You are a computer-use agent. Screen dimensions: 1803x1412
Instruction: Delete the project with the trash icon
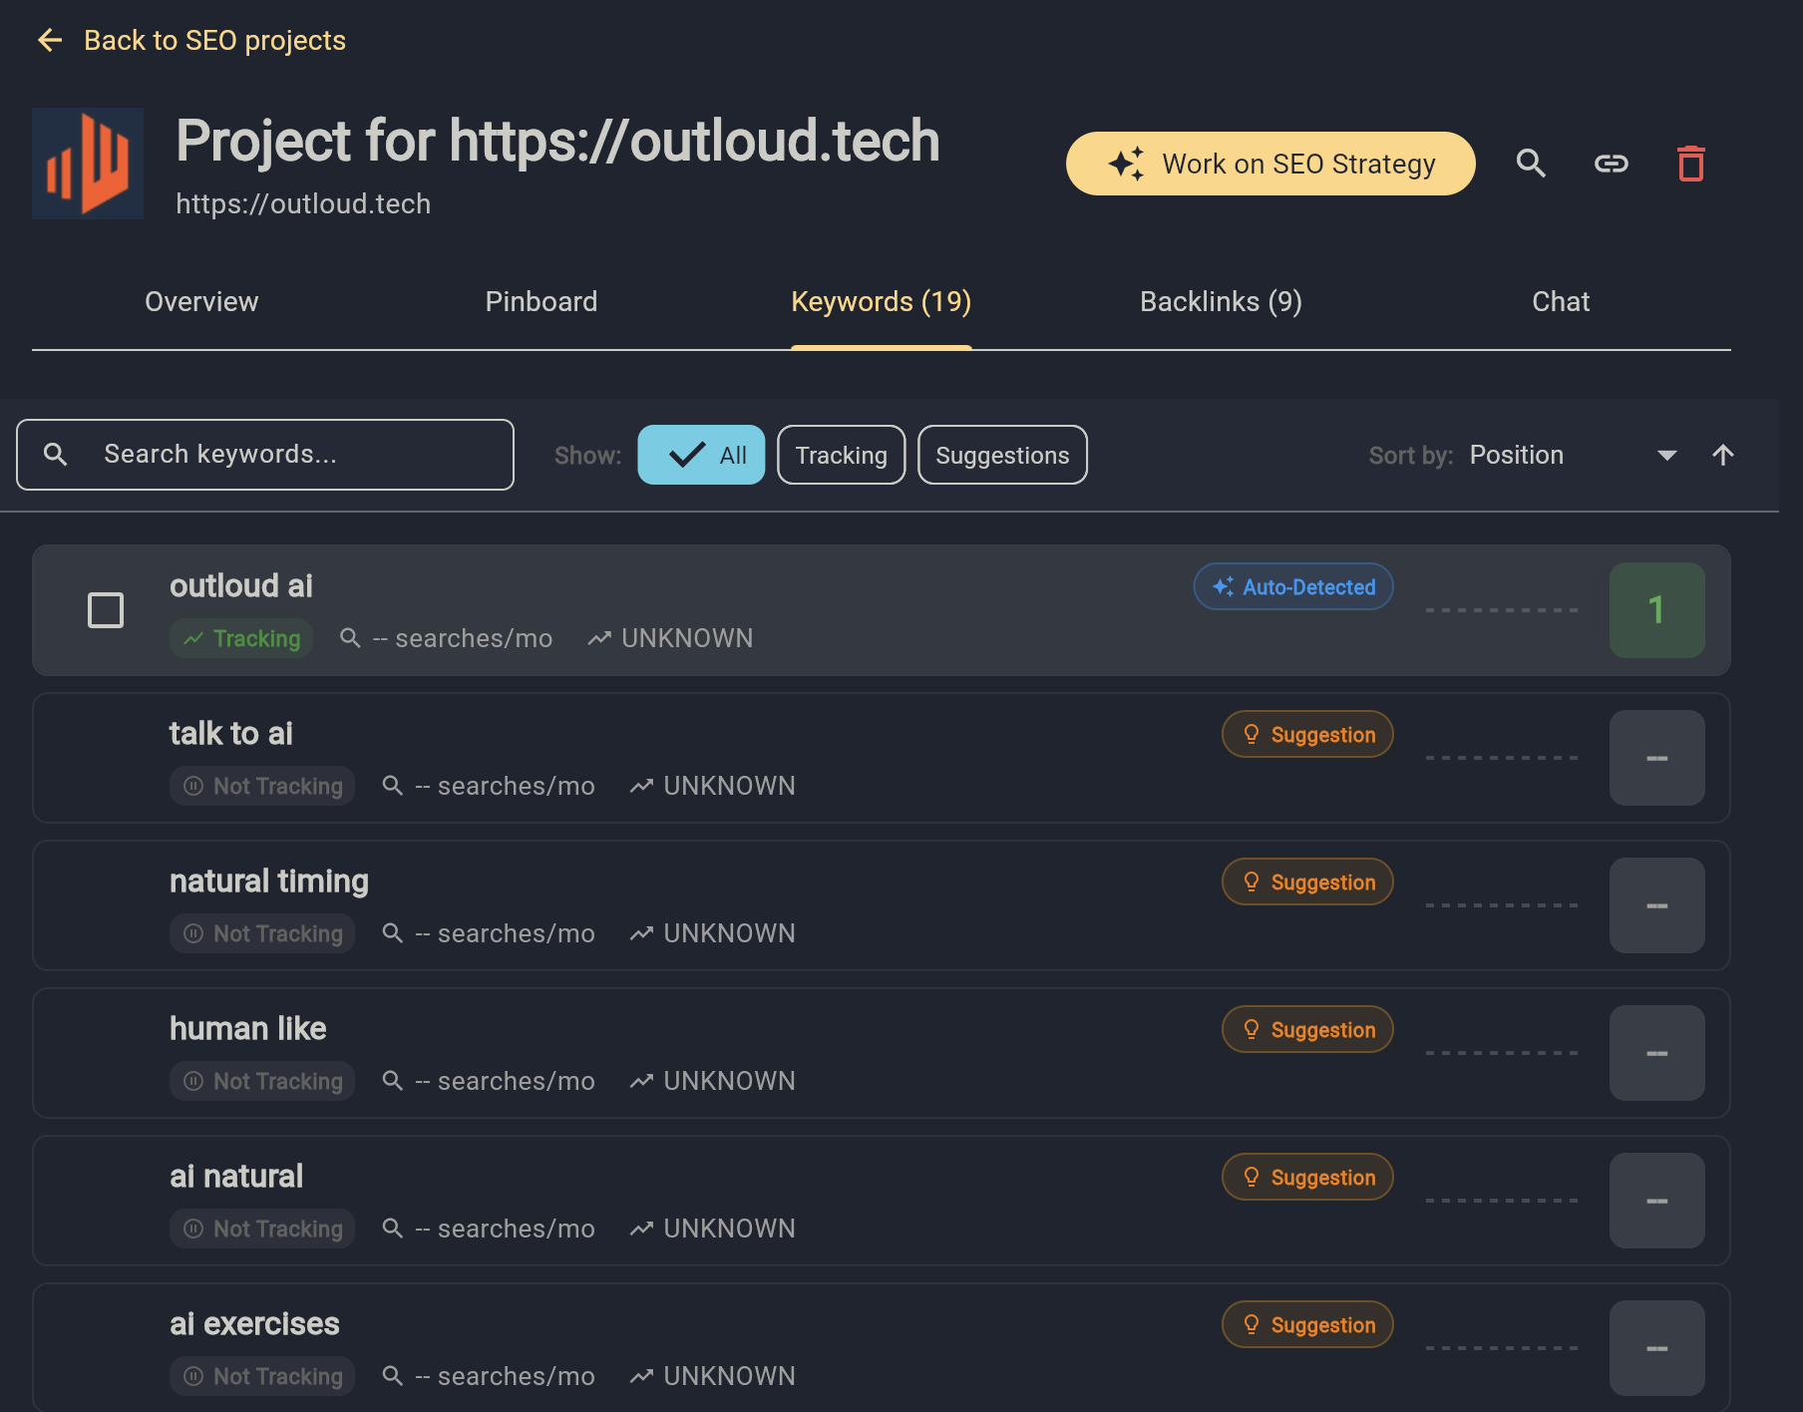tap(1690, 164)
